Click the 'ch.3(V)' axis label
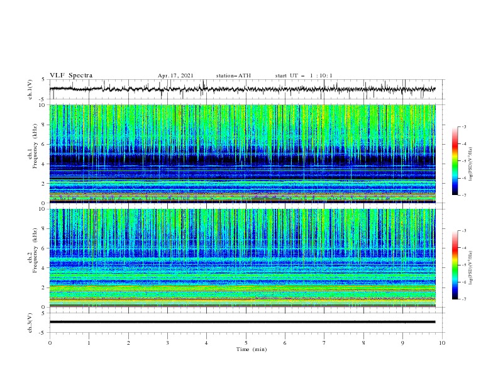Viewport: 498px width, 385px height. tap(30, 323)
